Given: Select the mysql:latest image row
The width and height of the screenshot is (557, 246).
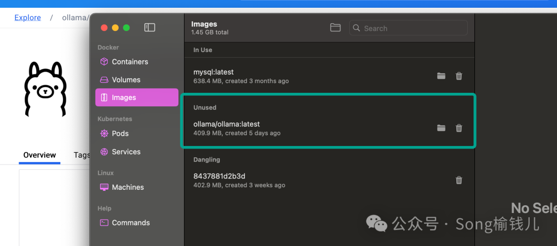Looking at the screenshot, I should tap(329, 76).
